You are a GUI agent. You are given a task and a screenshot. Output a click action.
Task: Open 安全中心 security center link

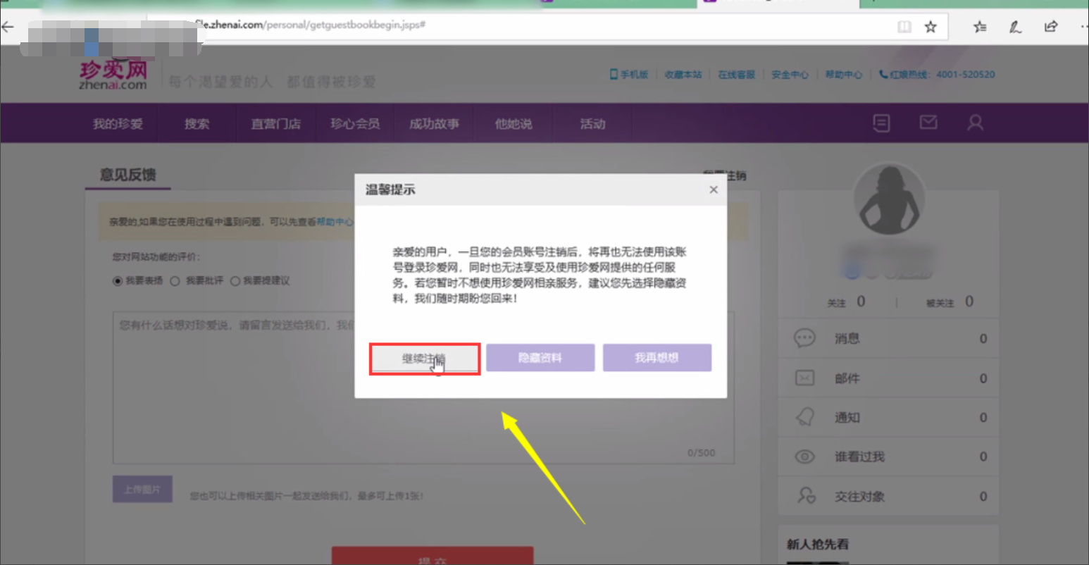790,74
